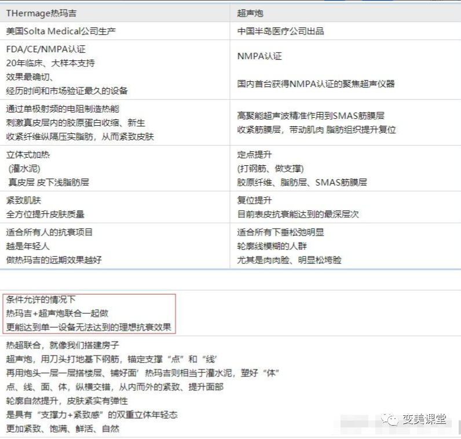Click the line containing '支撑力+紧致感'

(92, 415)
